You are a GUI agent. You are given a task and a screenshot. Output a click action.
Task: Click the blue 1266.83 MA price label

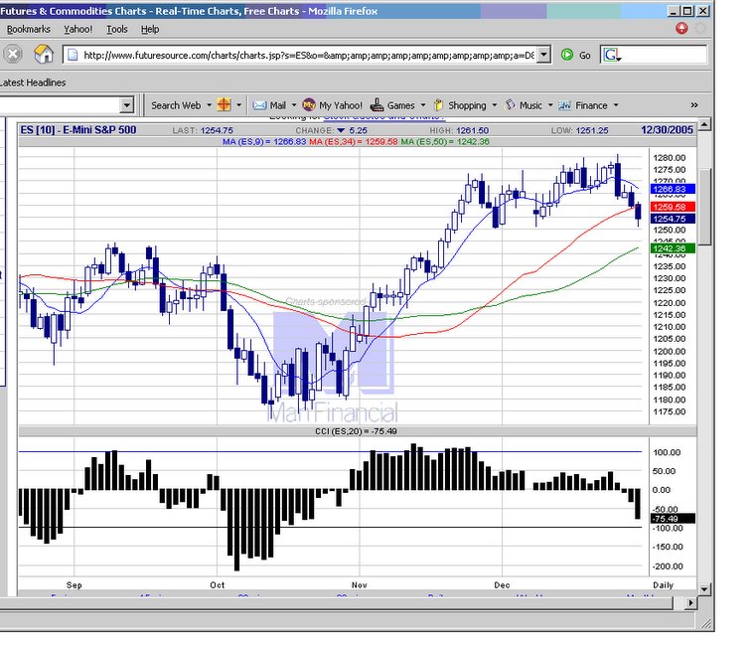pos(673,189)
